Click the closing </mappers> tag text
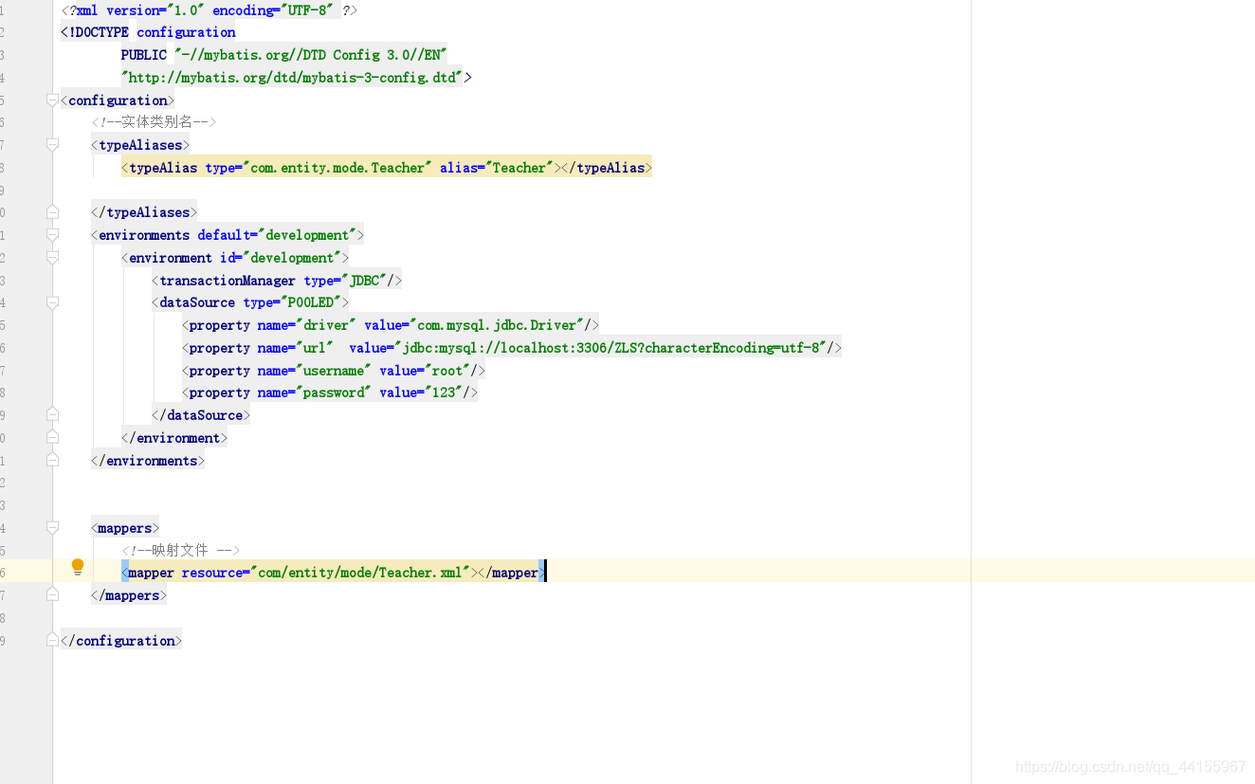Image resolution: width=1255 pixels, height=784 pixels. coord(129,595)
